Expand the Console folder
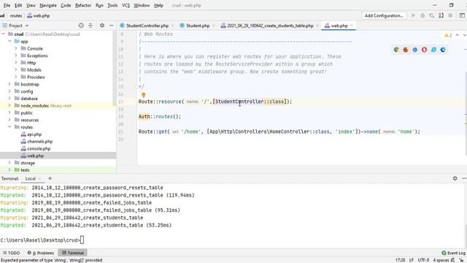Screen dimensions: 467x263 click(16, 48)
